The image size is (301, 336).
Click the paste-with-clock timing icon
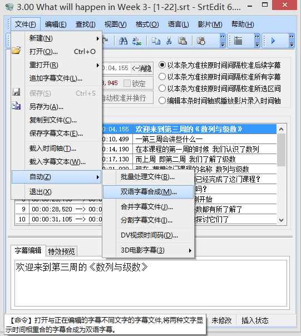[201, 41]
